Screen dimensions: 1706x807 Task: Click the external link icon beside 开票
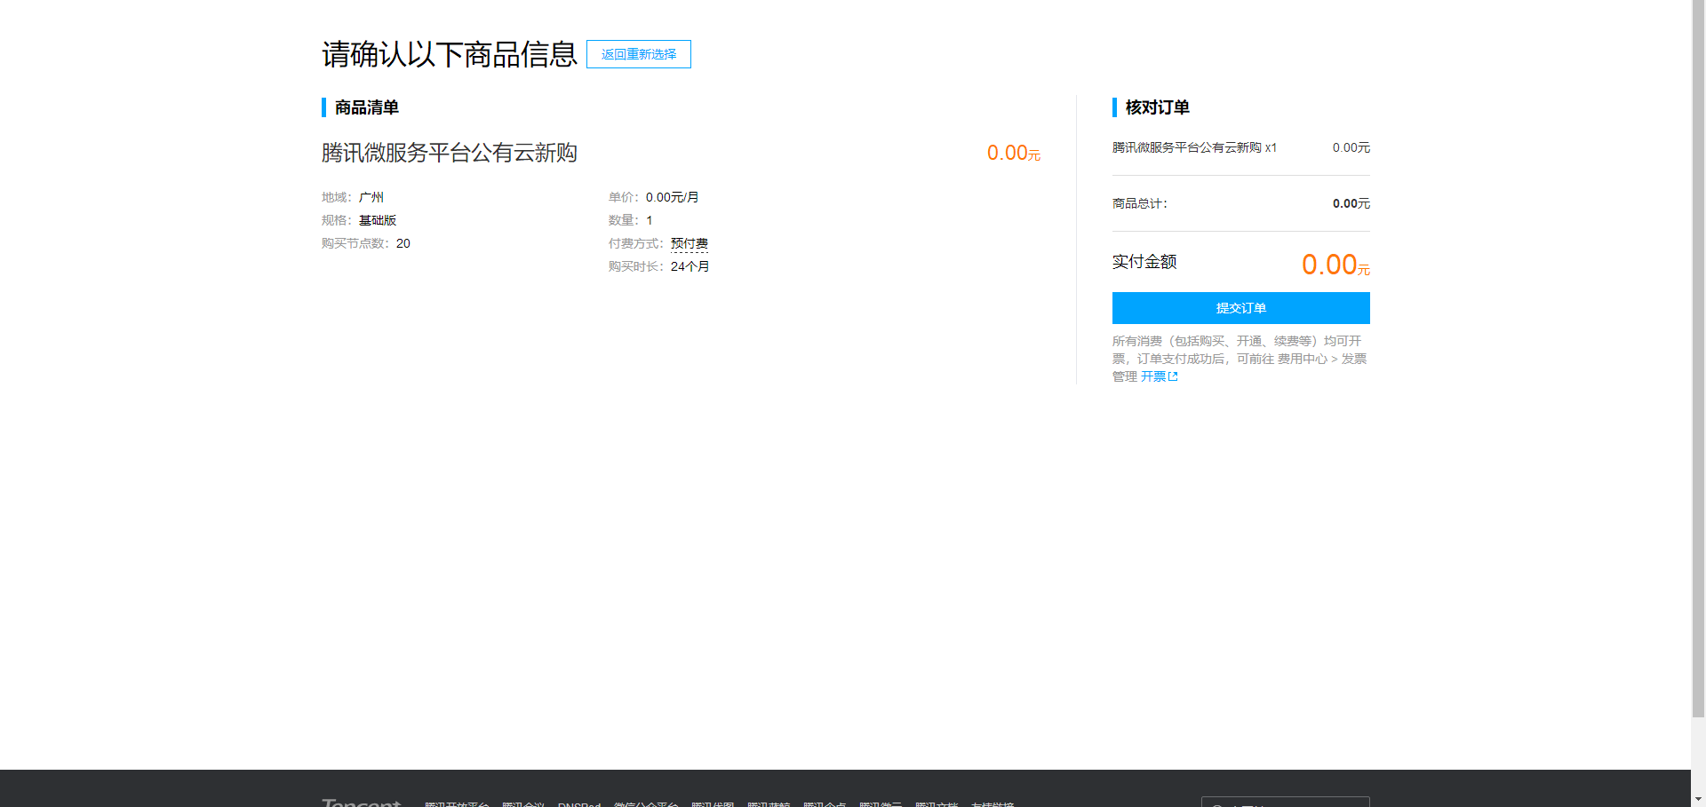[x=1173, y=376]
